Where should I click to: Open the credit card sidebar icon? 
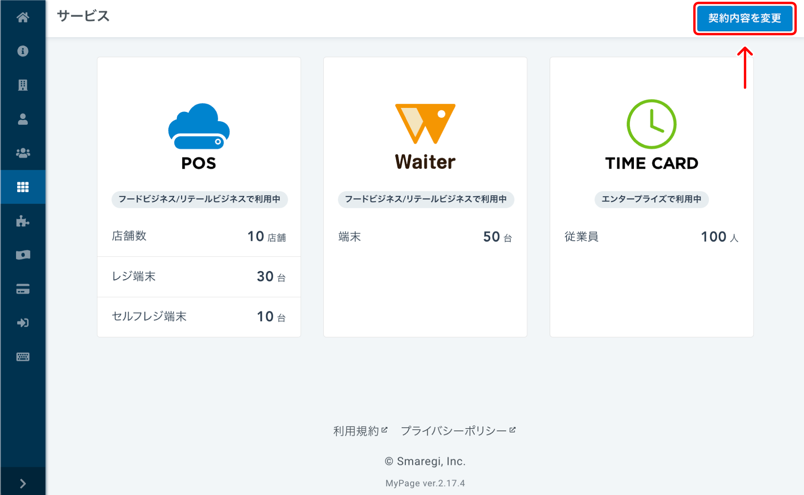click(x=23, y=289)
